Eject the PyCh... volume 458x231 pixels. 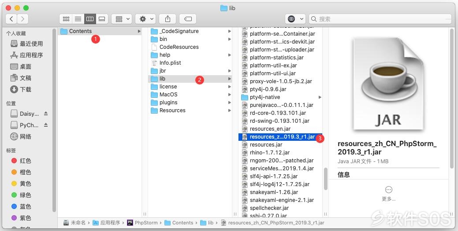tap(46, 125)
